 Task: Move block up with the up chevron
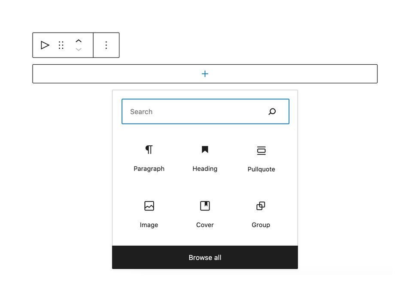79,41
